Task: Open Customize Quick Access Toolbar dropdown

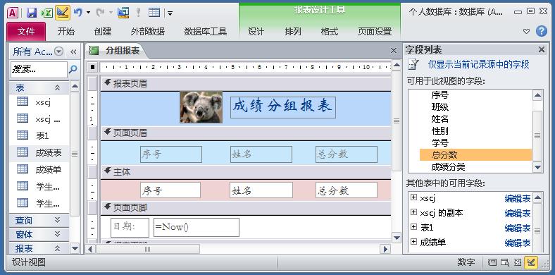Action: coord(170,13)
